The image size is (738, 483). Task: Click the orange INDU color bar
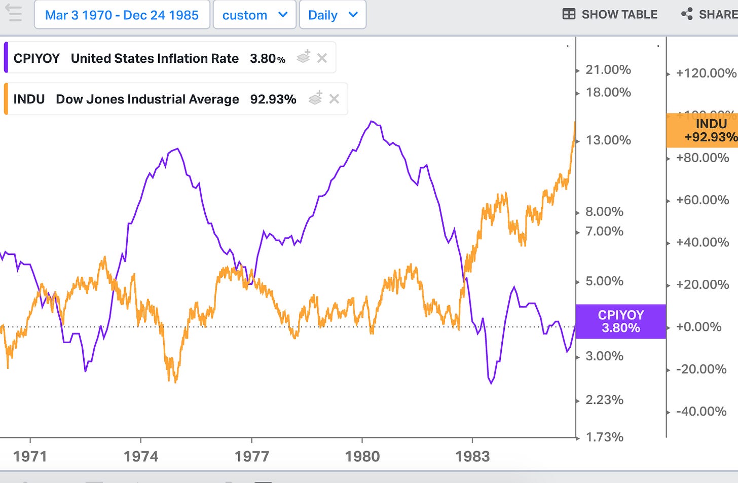6,99
